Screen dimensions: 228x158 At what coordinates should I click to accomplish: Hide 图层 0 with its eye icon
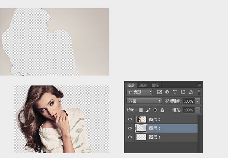click(x=130, y=128)
